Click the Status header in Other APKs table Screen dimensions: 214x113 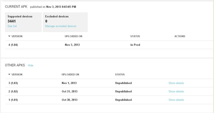[x=120, y=74]
